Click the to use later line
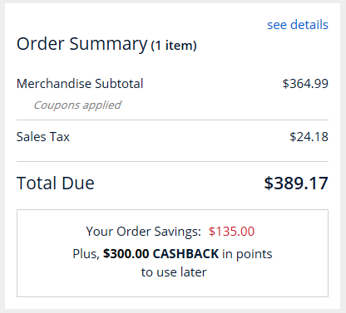This screenshot has width=346, height=313. (x=174, y=272)
